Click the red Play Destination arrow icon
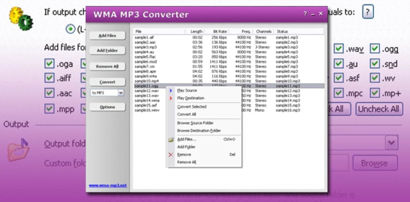410x202 pixels. coord(171,98)
